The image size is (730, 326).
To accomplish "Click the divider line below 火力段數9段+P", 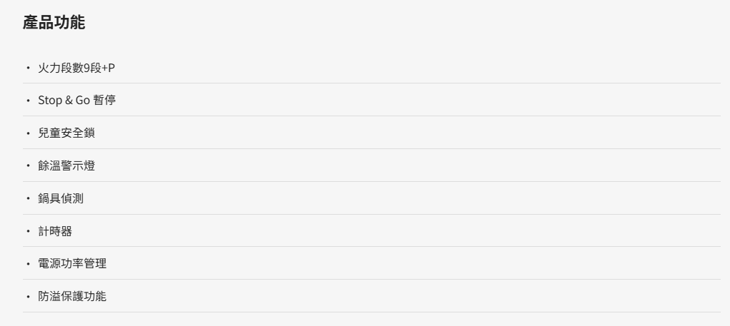I will click(x=372, y=83).
